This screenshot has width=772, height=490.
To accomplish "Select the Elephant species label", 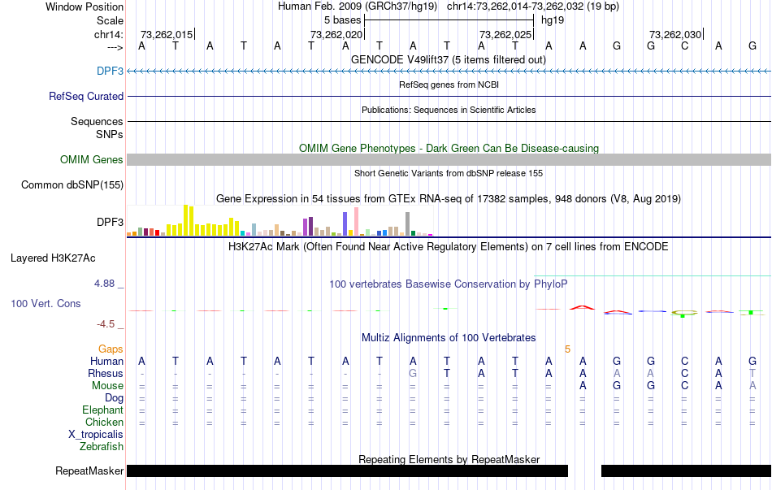I will [x=102, y=410].
